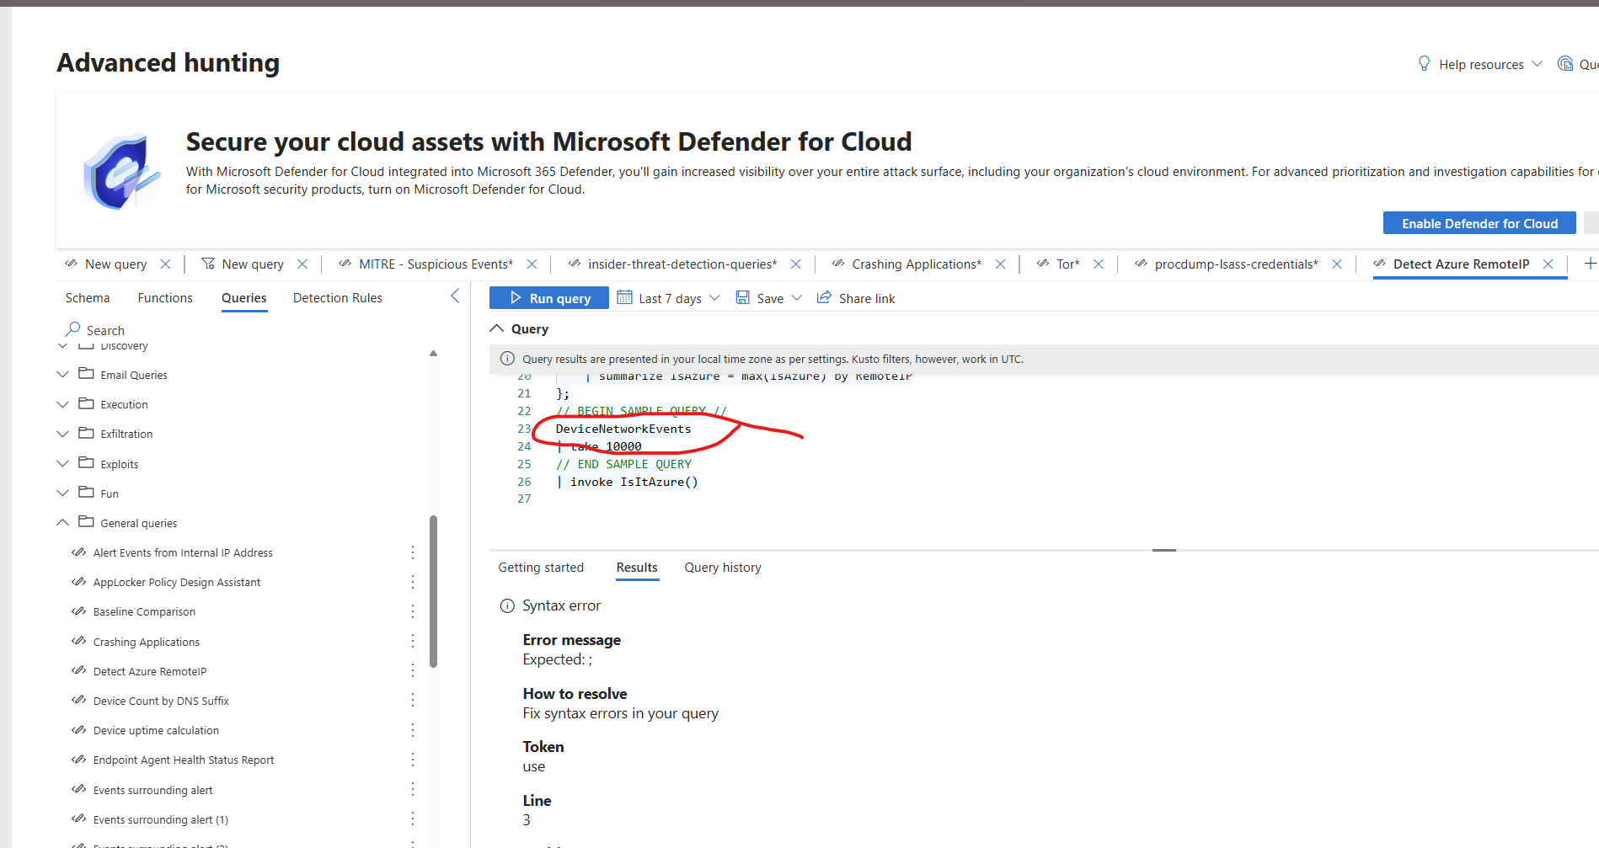Expand the Exploits folder
Viewport: 1599px width, 848px height.
click(63, 464)
